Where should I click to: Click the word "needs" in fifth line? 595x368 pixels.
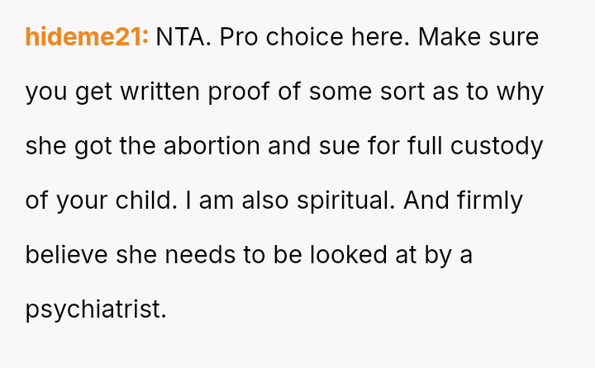200,255
